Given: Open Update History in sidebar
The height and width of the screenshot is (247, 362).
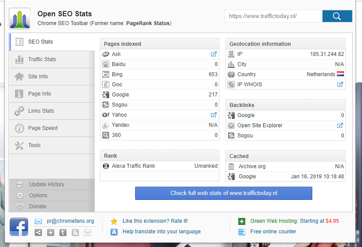Looking at the screenshot, I should tap(46, 184).
